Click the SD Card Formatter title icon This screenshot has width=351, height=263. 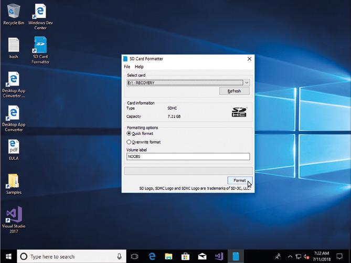(125, 59)
